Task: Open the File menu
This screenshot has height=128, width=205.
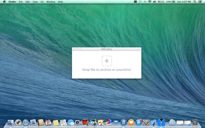Action: point(21,2)
